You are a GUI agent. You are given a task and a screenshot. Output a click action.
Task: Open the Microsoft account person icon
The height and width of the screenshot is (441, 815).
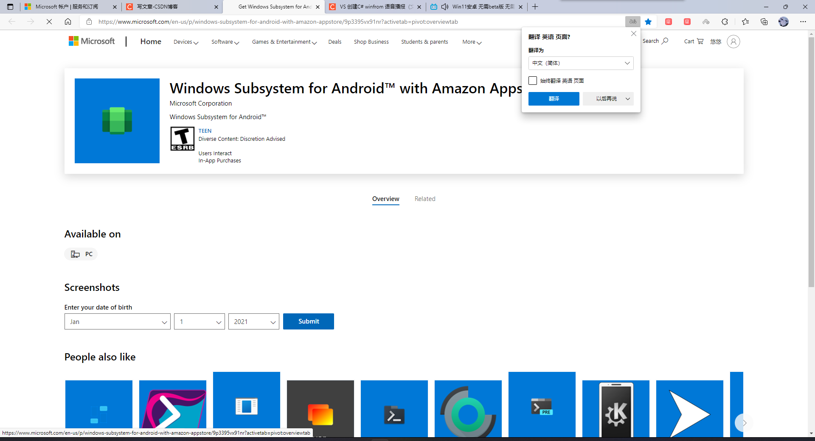pyautogui.click(x=733, y=41)
